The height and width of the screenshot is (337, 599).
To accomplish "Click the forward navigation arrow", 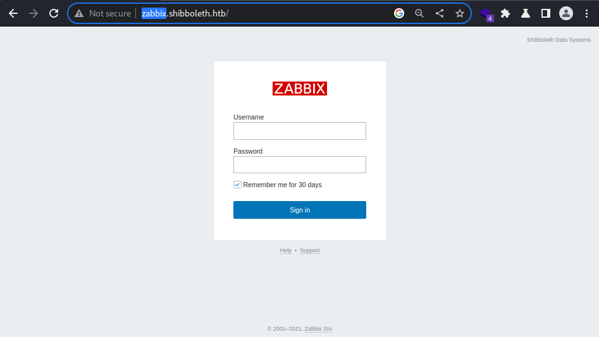I will pos(34,13).
